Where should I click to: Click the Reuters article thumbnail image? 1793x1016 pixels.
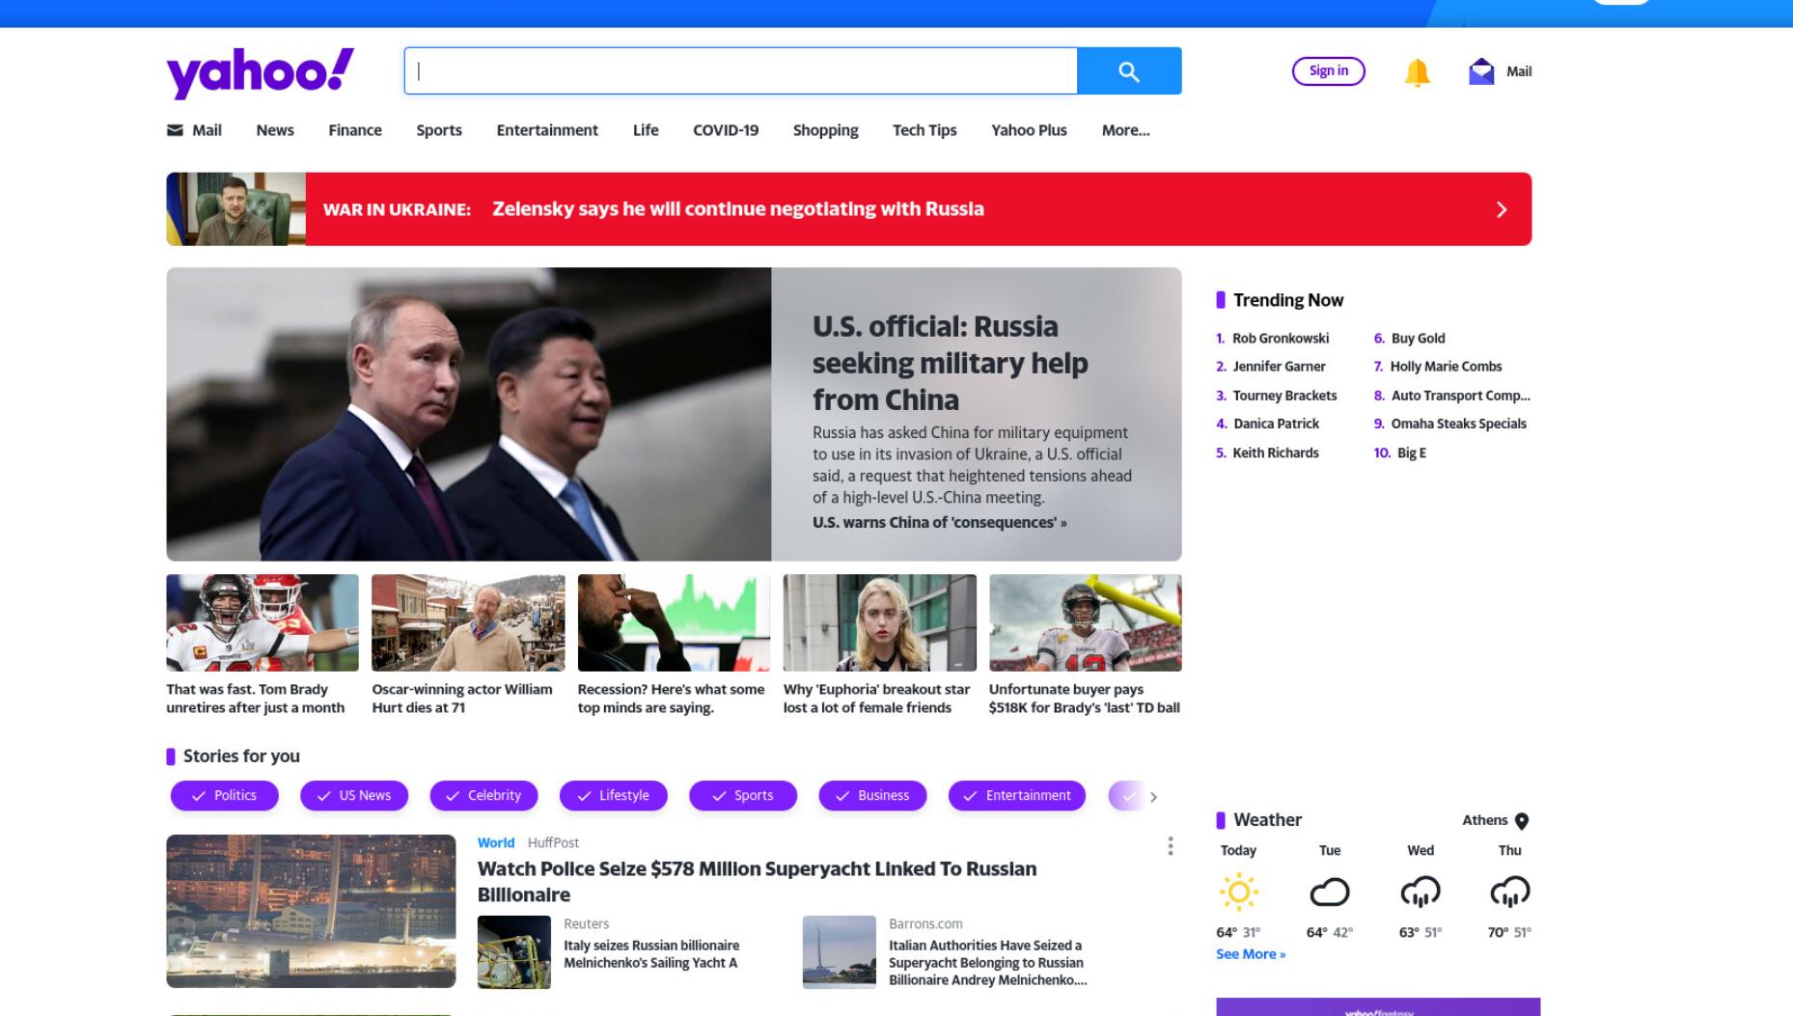(x=514, y=952)
